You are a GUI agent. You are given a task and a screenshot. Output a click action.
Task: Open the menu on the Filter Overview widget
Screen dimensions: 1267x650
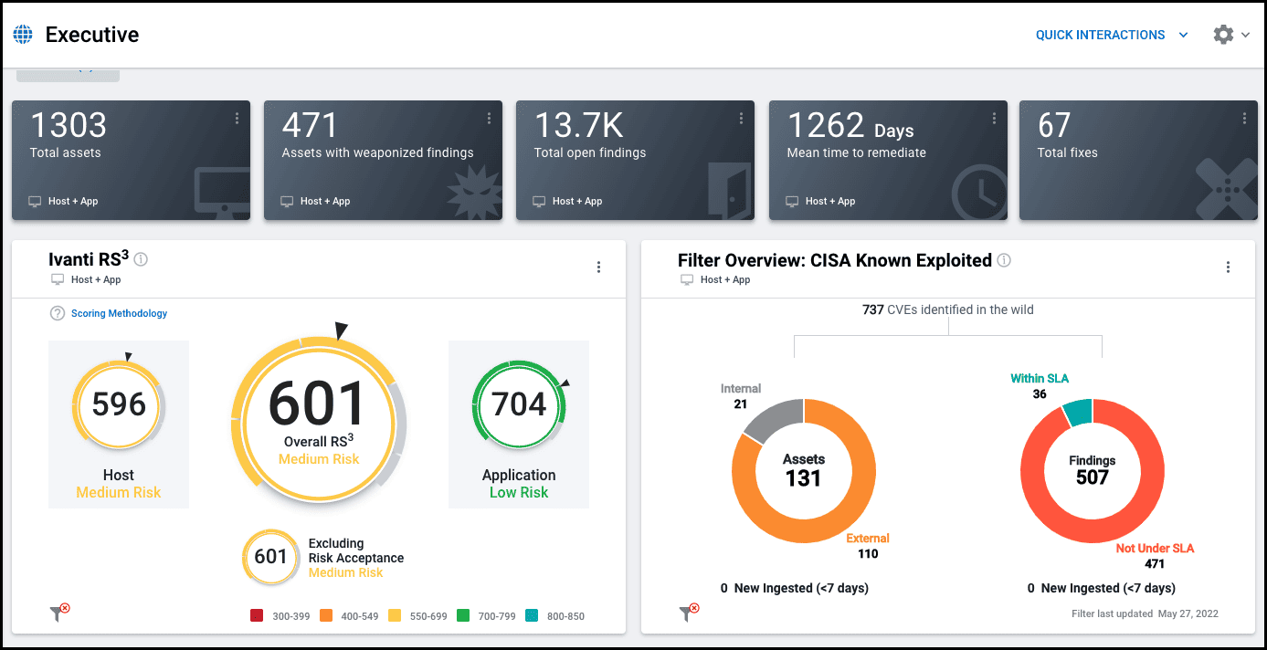[x=1228, y=267]
